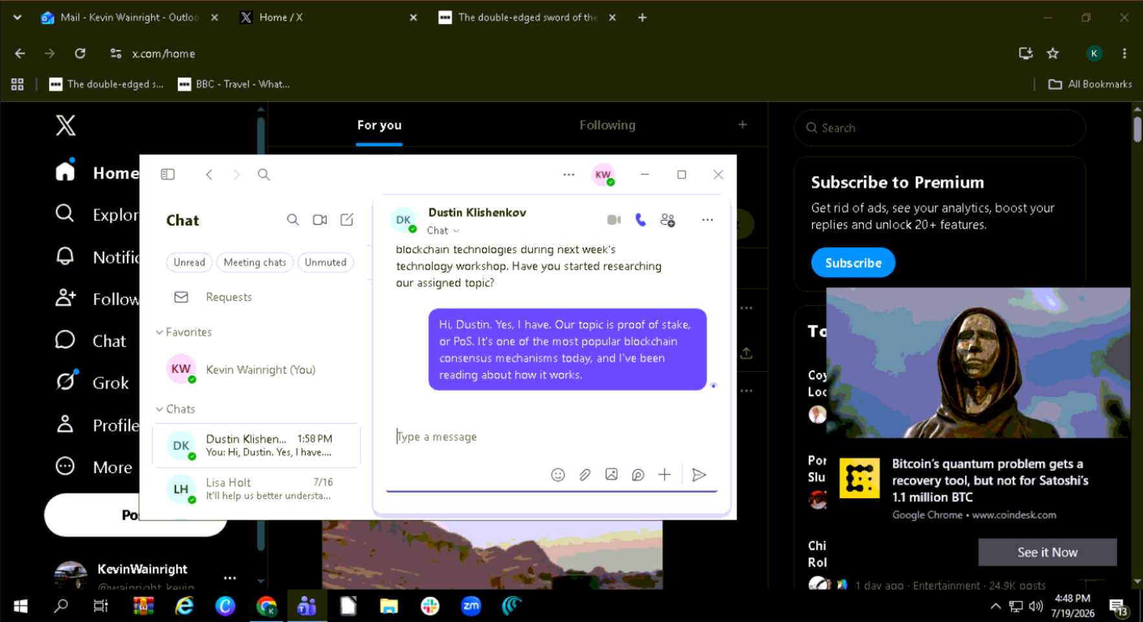The image size is (1143, 622).
Task: Open File Explorer from taskbar
Action: (x=388, y=606)
